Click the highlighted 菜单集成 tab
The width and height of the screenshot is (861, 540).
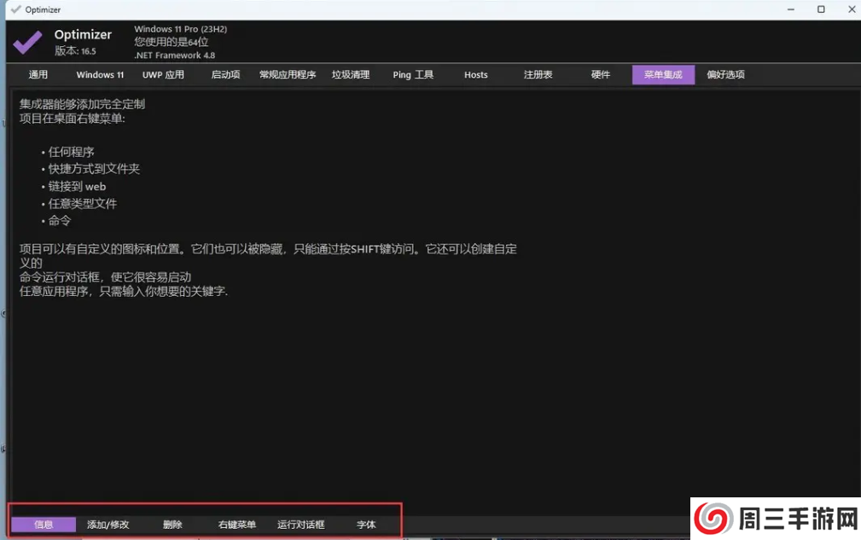pos(663,75)
